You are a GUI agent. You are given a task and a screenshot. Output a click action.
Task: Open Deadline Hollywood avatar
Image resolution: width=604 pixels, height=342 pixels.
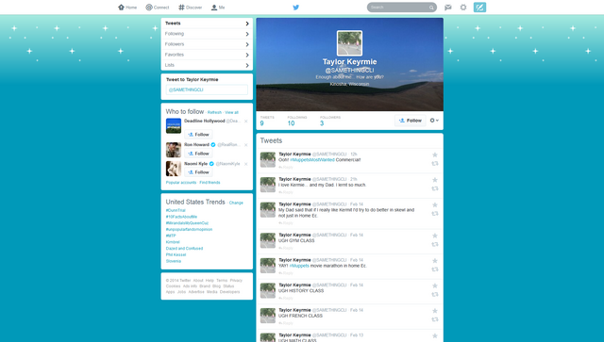click(x=174, y=126)
